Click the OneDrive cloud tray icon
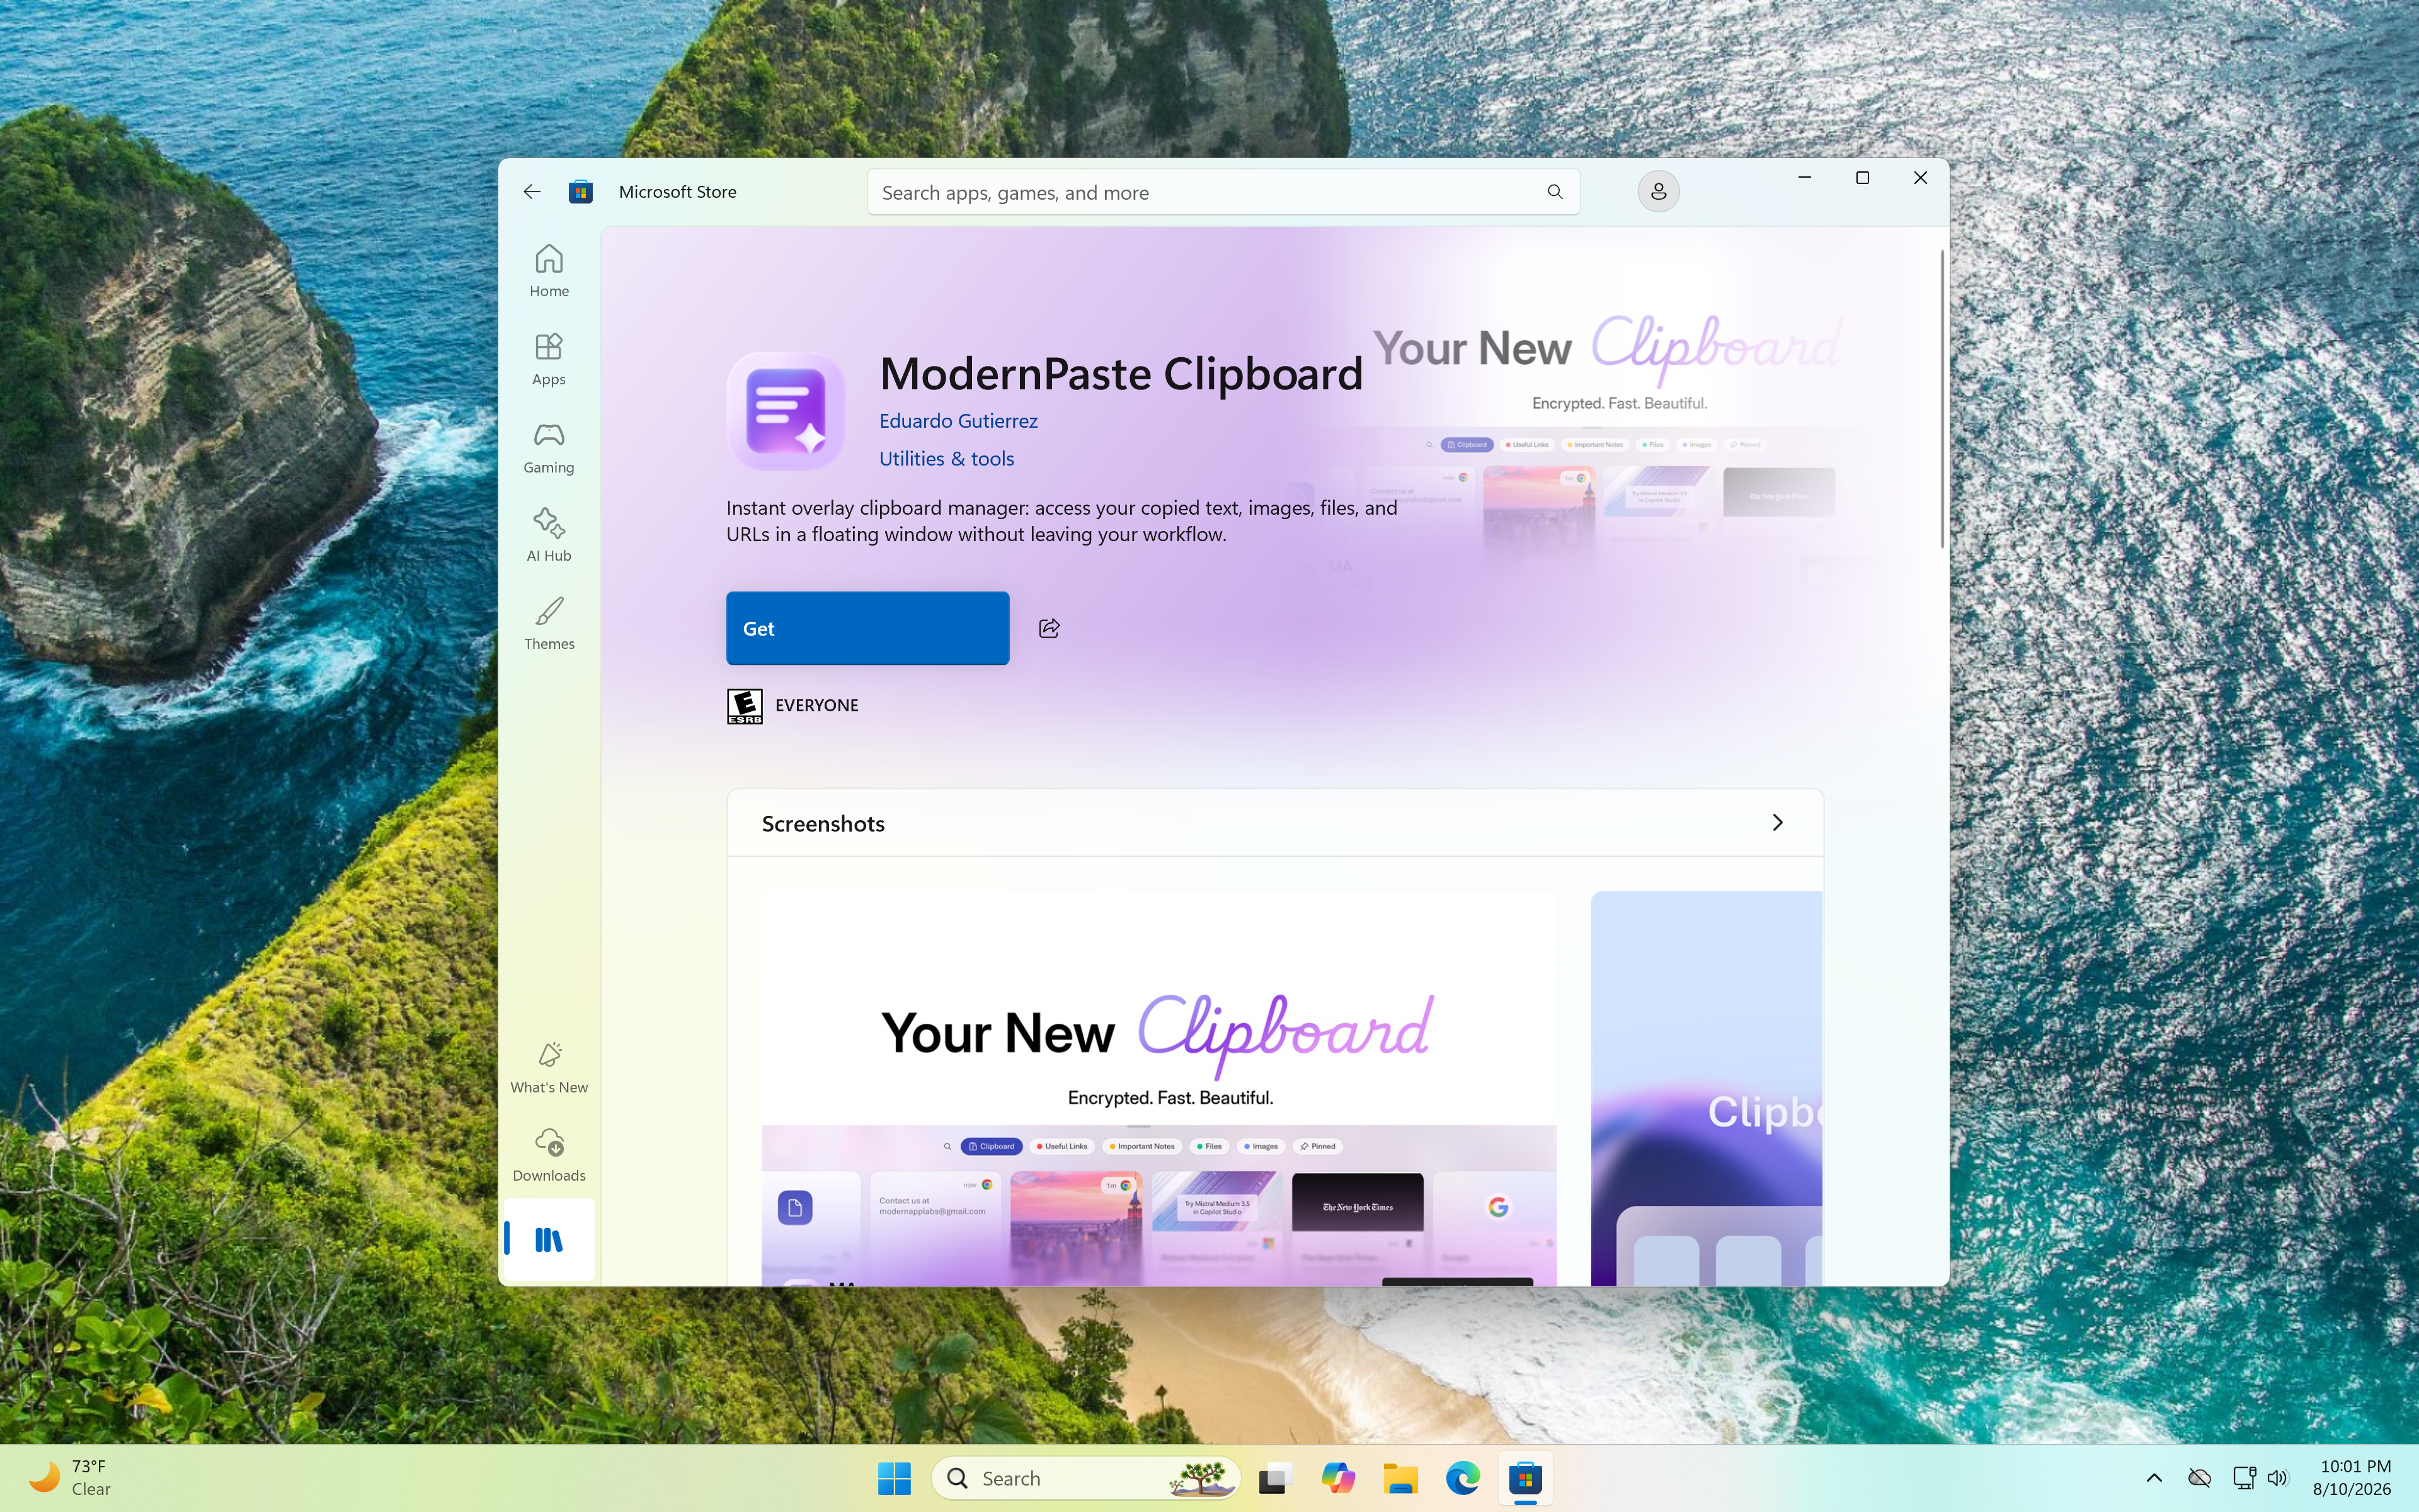The height and width of the screenshot is (1512, 2419). coord(2199,1478)
